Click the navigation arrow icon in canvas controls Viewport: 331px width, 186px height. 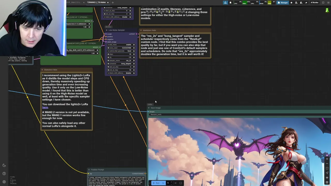[x=327, y=173]
